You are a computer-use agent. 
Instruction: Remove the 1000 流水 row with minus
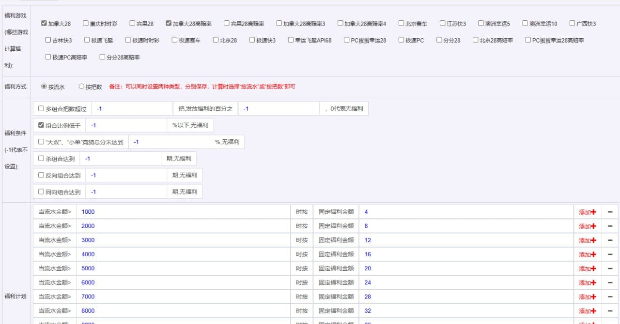[x=610, y=212]
